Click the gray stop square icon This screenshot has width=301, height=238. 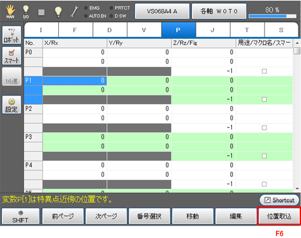coord(41,12)
